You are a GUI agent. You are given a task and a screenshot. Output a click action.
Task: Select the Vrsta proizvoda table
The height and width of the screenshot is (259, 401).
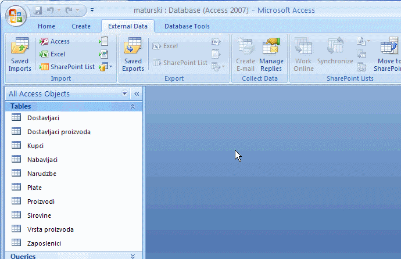(74, 229)
